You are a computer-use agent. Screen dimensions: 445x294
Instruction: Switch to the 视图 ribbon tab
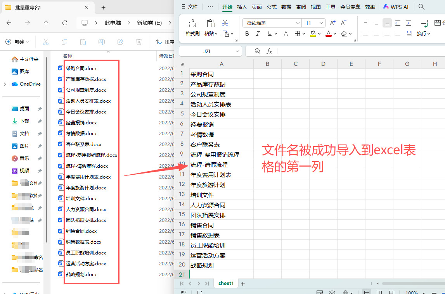(x=315, y=7)
